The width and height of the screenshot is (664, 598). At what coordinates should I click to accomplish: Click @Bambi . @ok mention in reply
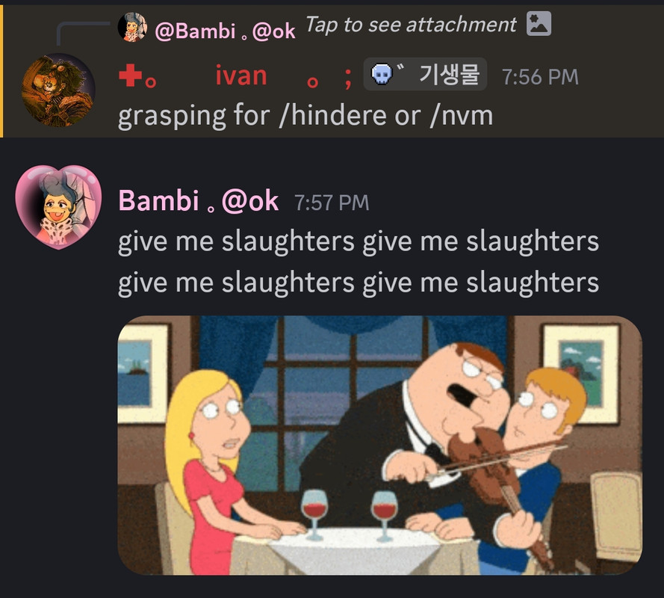[x=225, y=31]
